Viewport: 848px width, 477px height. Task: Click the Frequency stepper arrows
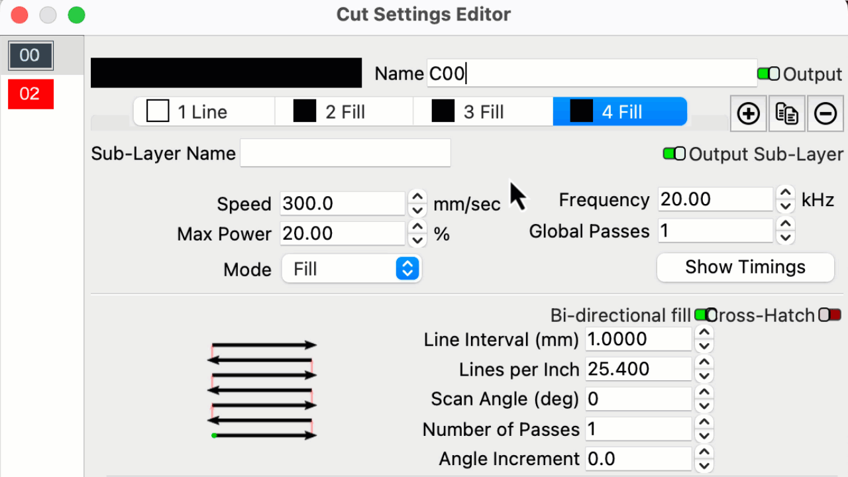click(x=785, y=199)
